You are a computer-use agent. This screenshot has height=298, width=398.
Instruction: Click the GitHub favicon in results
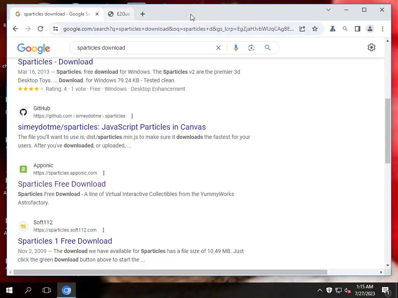coord(23,112)
